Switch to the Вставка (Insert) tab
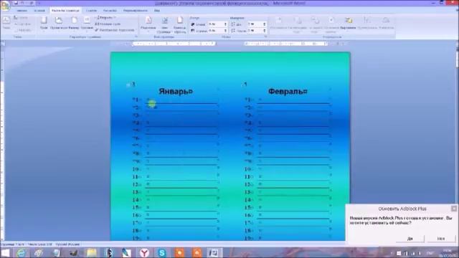Image resolution: width=459 pixels, height=258 pixels. (x=39, y=11)
